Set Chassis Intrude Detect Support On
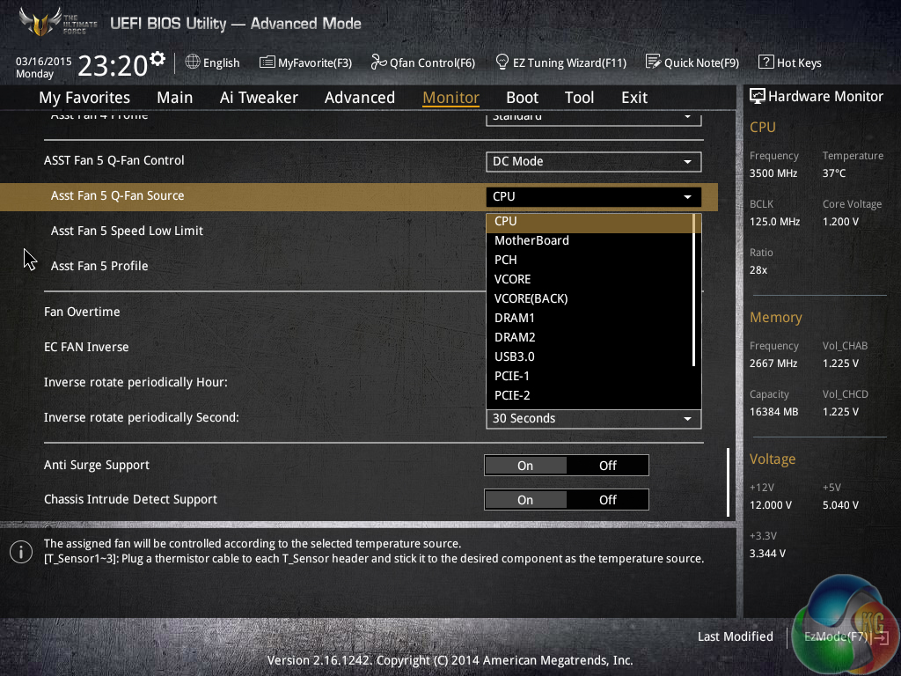901x676 pixels. click(x=525, y=500)
